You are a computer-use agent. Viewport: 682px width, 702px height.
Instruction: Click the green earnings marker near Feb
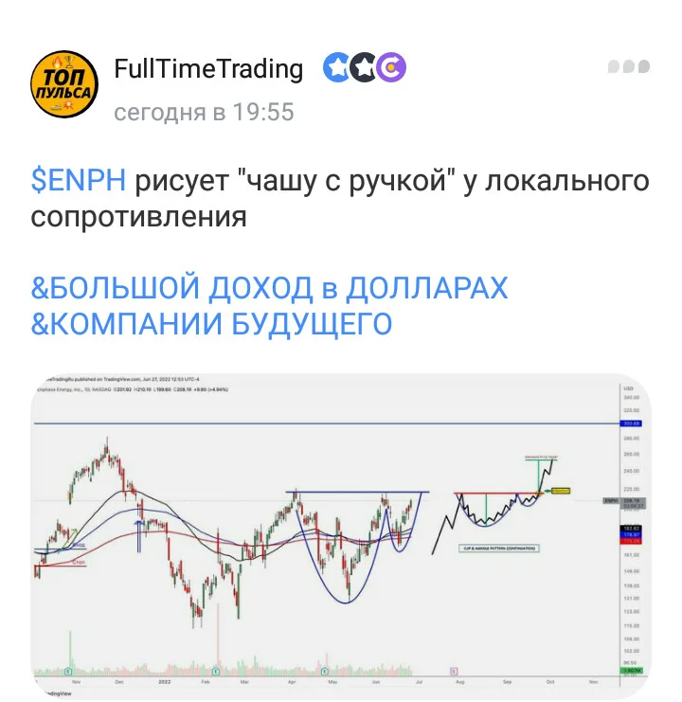click(x=216, y=671)
